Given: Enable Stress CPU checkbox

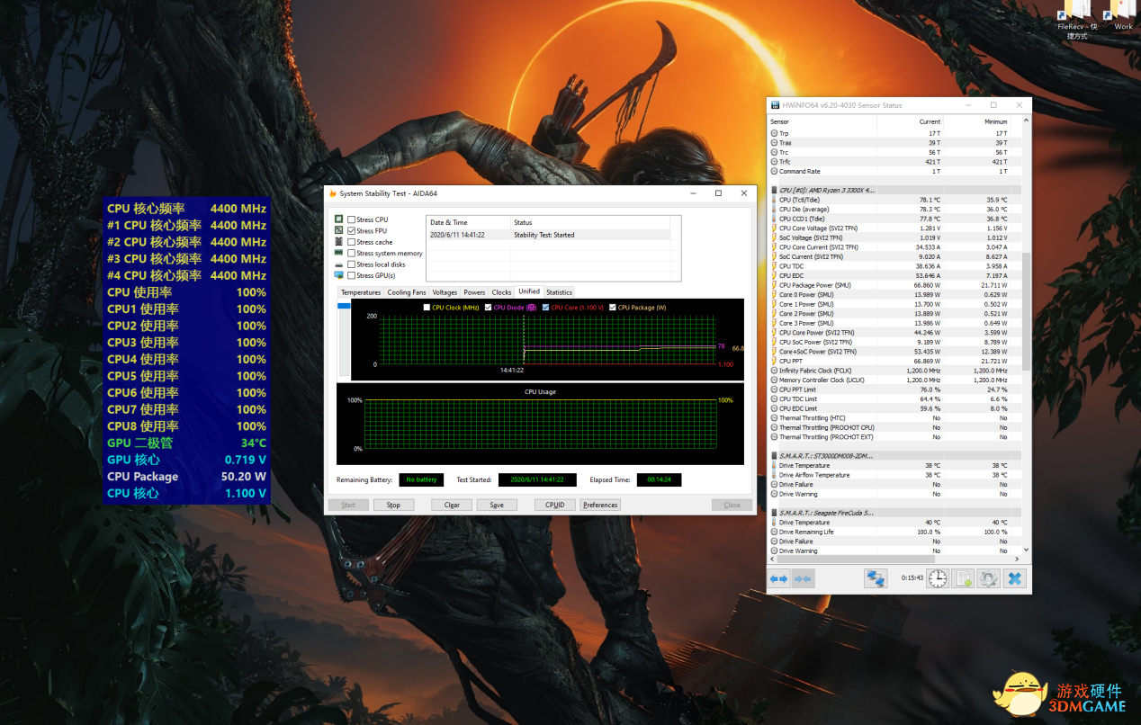Looking at the screenshot, I should (352, 219).
